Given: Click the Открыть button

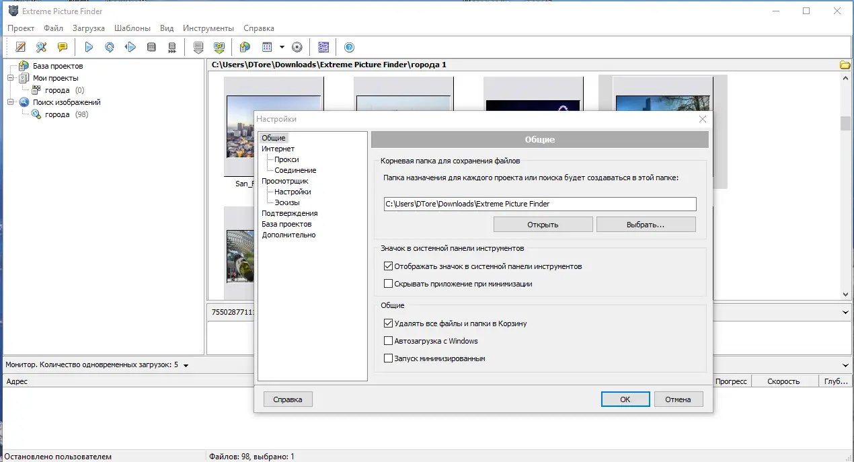Looking at the screenshot, I should [543, 224].
